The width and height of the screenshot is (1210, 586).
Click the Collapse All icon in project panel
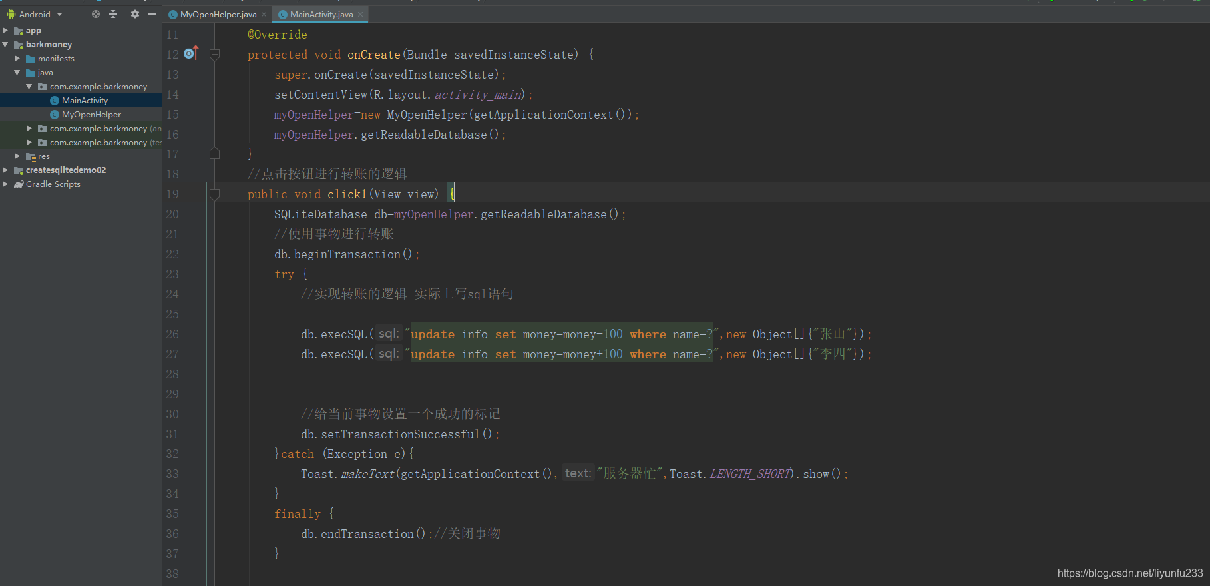point(113,14)
